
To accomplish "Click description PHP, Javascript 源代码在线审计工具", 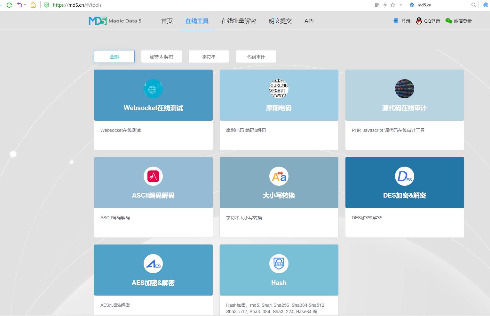I will 388,130.
